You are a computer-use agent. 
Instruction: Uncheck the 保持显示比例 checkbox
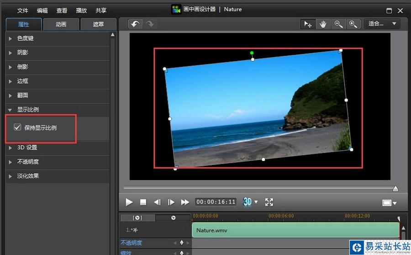tap(17, 127)
